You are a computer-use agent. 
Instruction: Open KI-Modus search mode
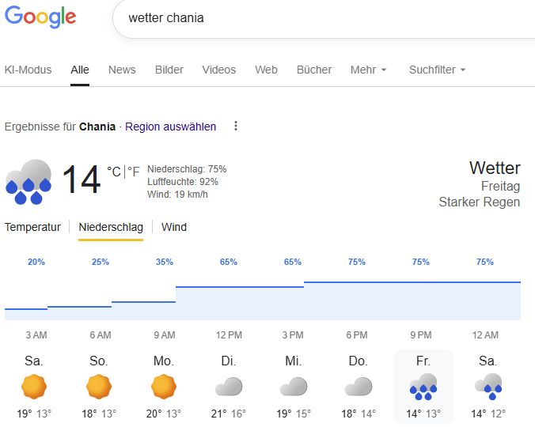coord(28,70)
